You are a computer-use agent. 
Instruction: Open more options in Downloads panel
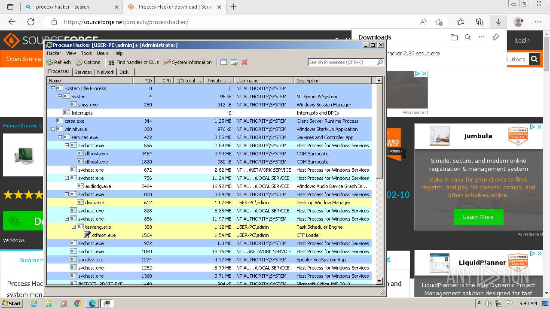pyautogui.click(x=482, y=37)
